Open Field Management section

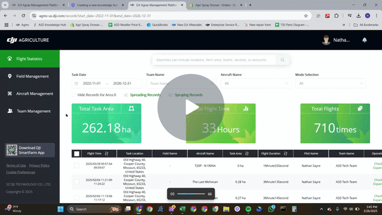[x=30, y=76]
